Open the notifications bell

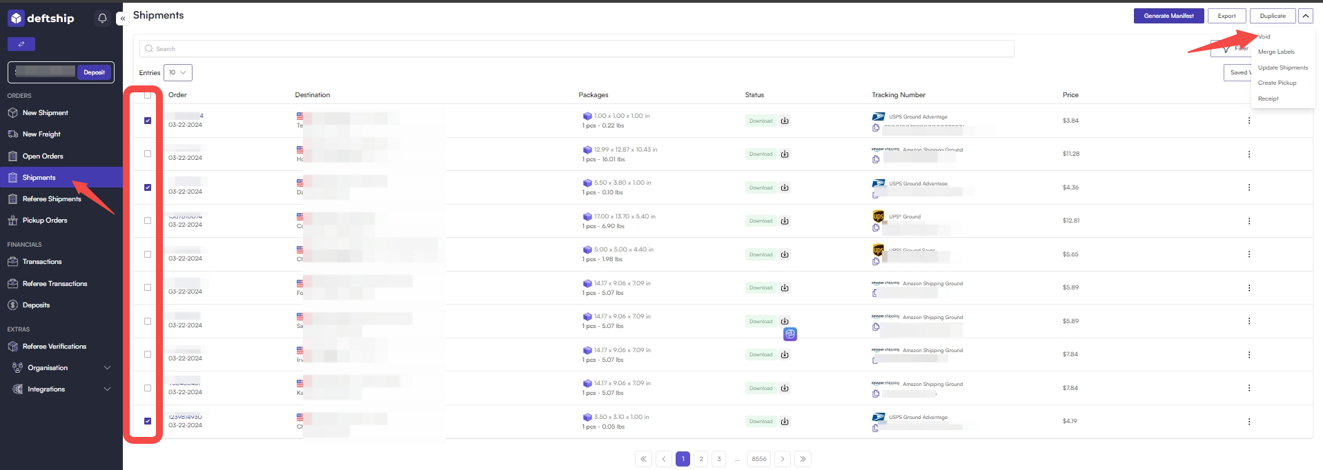point(102,19)
